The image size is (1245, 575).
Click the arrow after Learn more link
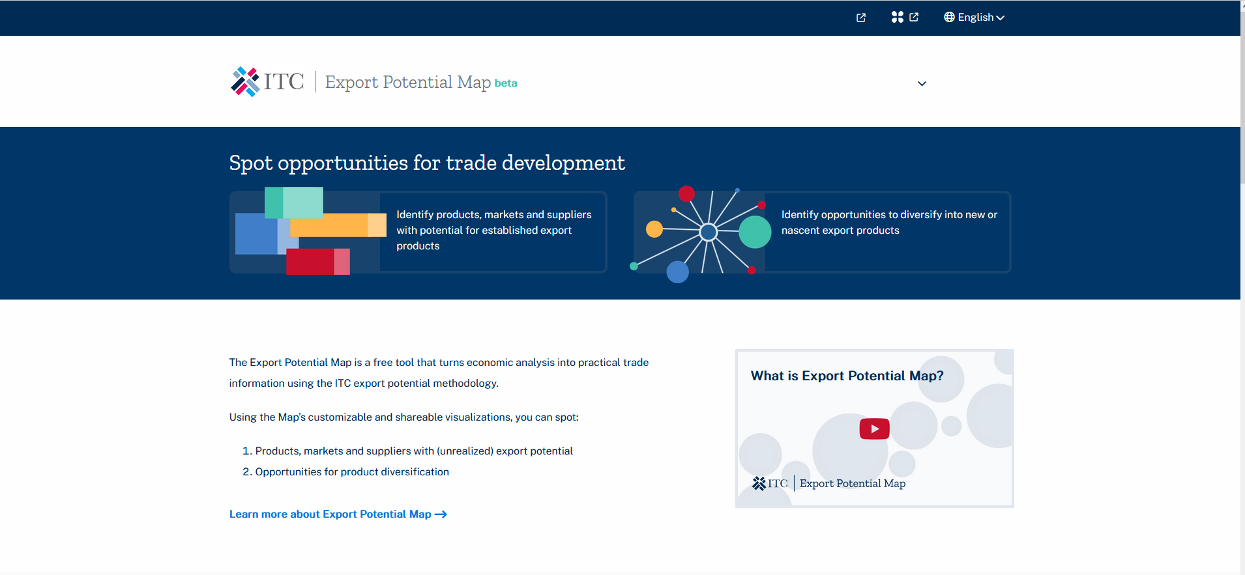(441, 514)
